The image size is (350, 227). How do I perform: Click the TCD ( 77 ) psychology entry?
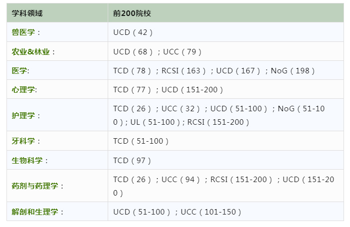click(132, 90)
